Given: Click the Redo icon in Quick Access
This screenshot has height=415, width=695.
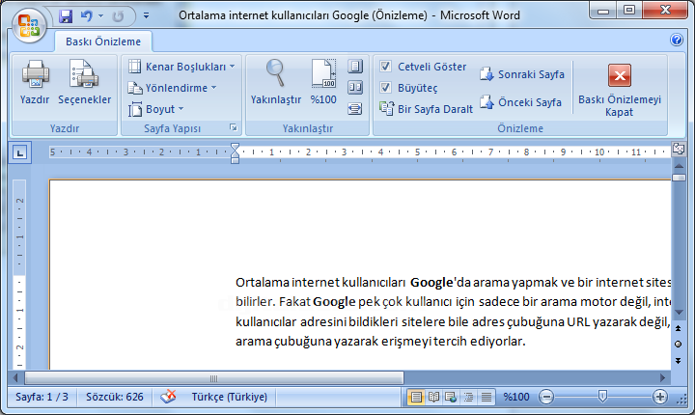Looking at the screenshot, I should click(x=118, y=16).
